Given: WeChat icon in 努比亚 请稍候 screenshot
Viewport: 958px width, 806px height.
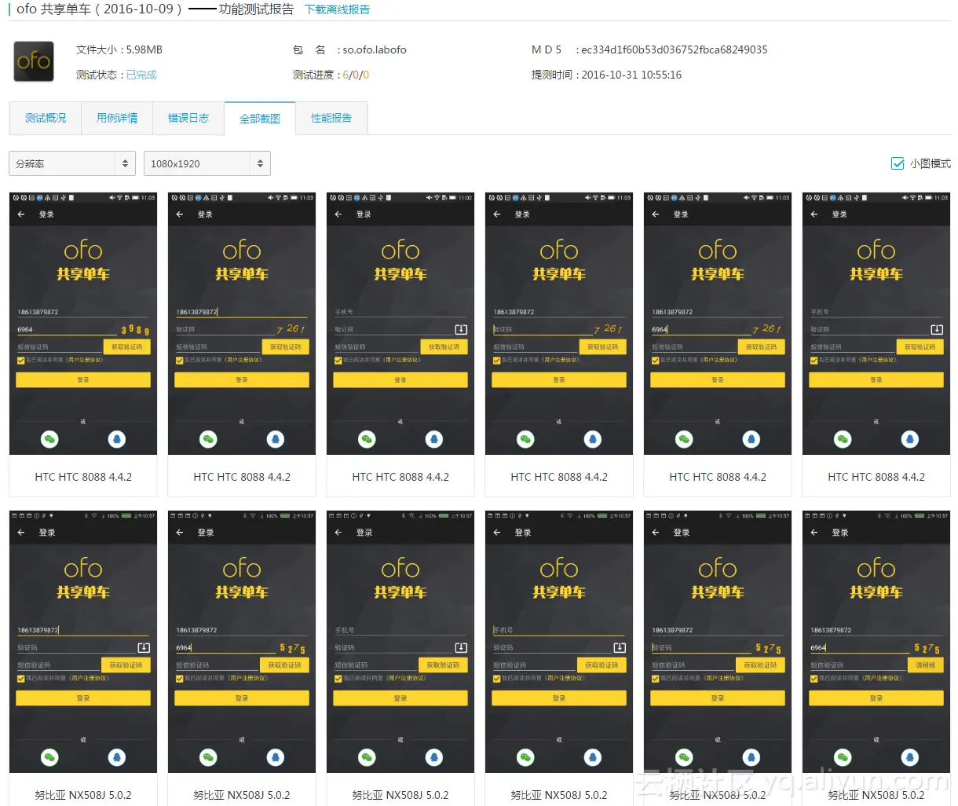Looking at the screenshot, I should [x=843, y=757].
